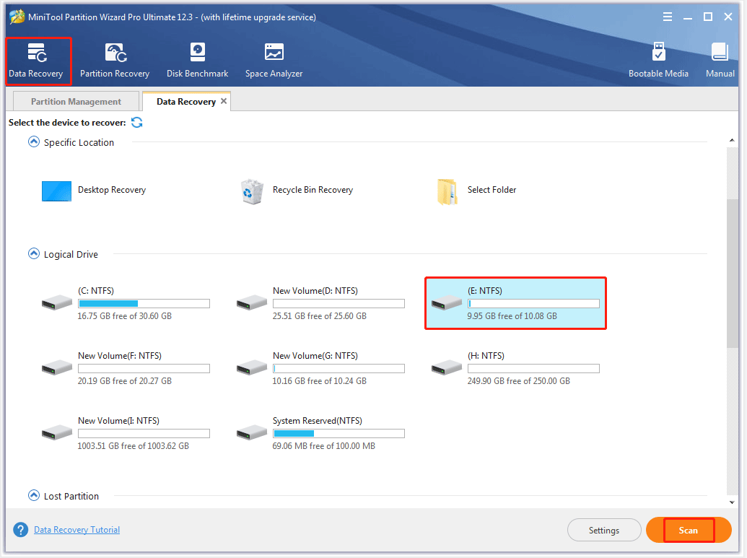
Task: Open the Settings button
Action: [x=604, y=530]
